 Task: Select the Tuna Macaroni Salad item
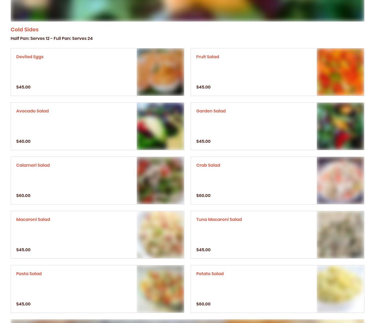click(x=219, y=220)
